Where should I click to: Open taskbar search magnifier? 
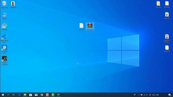click(x=8, y=95)
